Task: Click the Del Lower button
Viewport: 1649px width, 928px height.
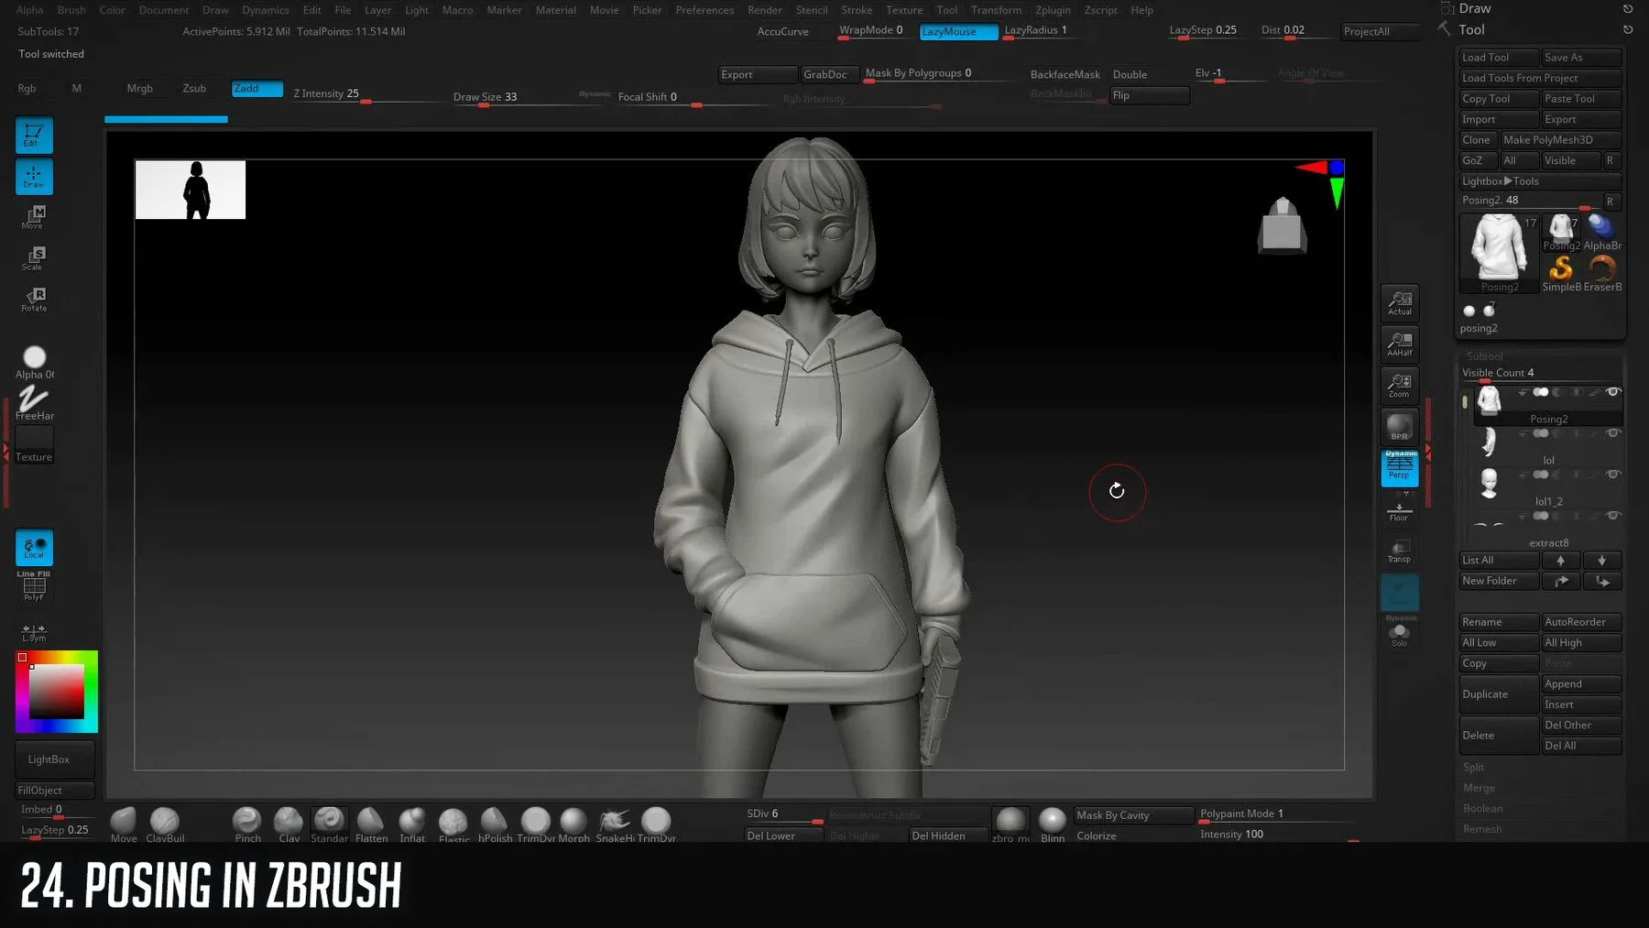Action: point(784,835)
